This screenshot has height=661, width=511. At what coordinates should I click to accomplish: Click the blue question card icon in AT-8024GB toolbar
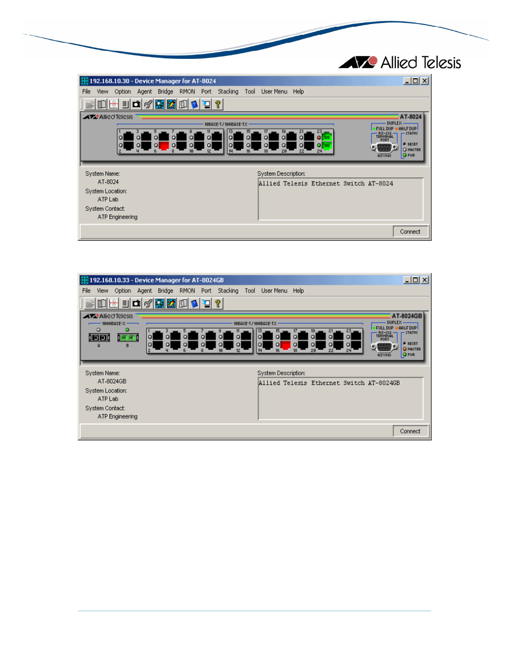pos(194,303)
